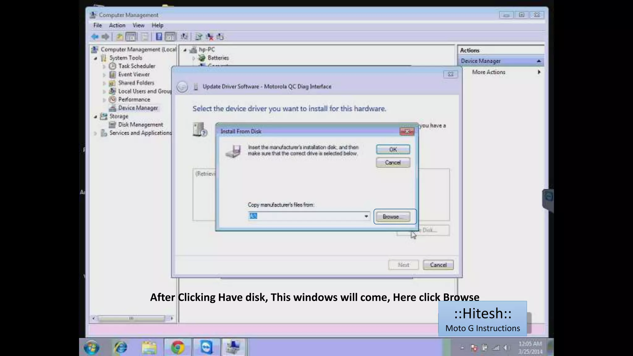This screenshot has width=633, height=356.
Task: Click Cancel in Update Driver Software window
Action: click(x=438, y=265)
